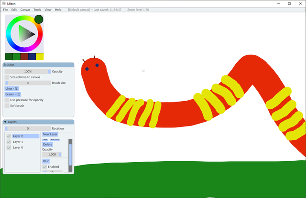Screen dimensions: 306x198
Task: Open the Tools menu
Action: click(x=37, y=10)
